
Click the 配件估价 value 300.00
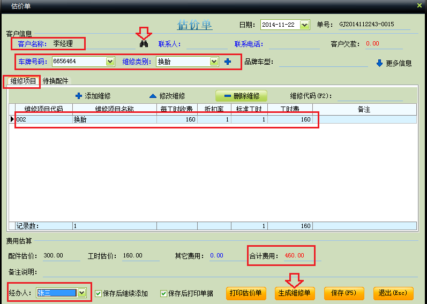click(53, 255)
